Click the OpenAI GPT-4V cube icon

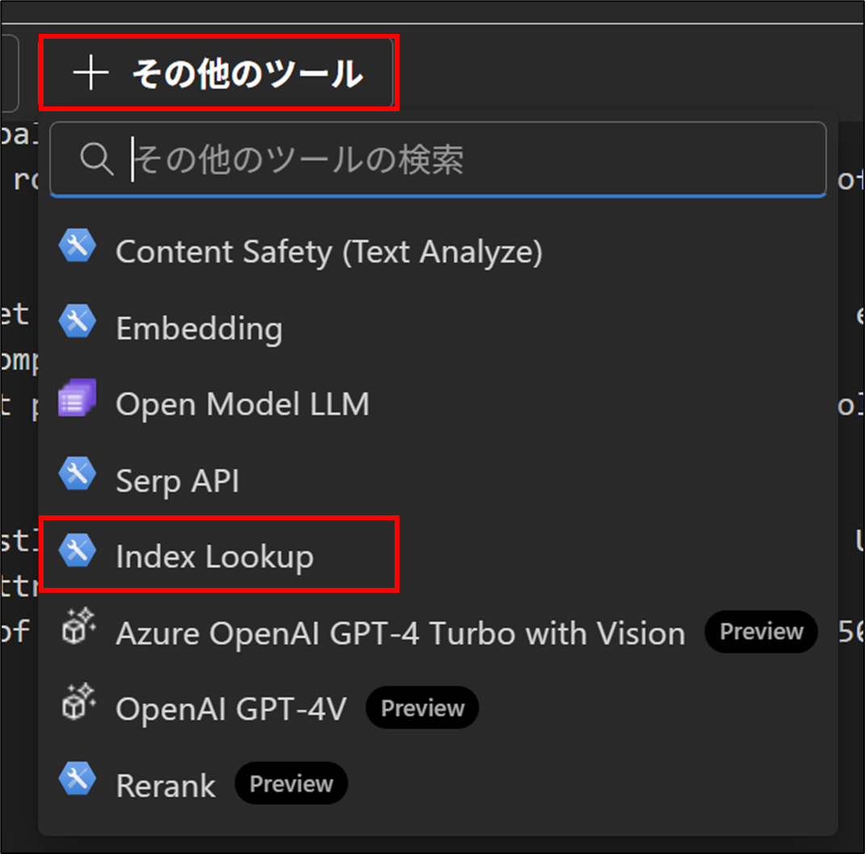pos(78,702)
